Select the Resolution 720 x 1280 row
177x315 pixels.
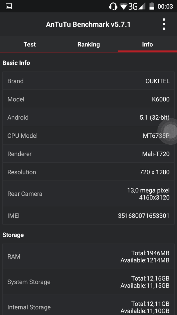88,172
